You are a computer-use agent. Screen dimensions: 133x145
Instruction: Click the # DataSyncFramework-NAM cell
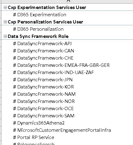pyautogui.click(x=67, y=94)
